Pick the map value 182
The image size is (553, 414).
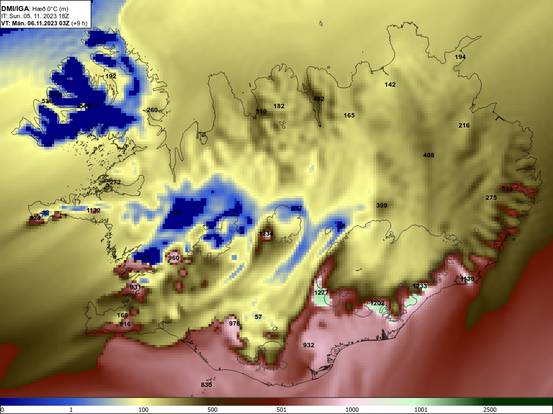279,106
